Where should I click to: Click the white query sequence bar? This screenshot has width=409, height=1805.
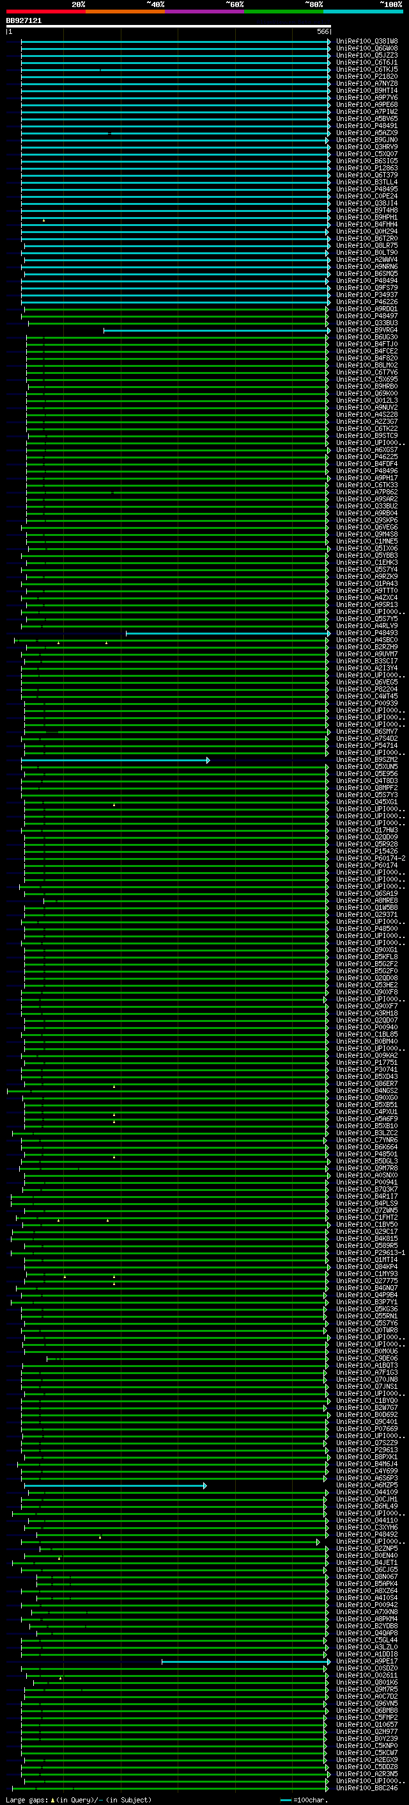[169, 27]
